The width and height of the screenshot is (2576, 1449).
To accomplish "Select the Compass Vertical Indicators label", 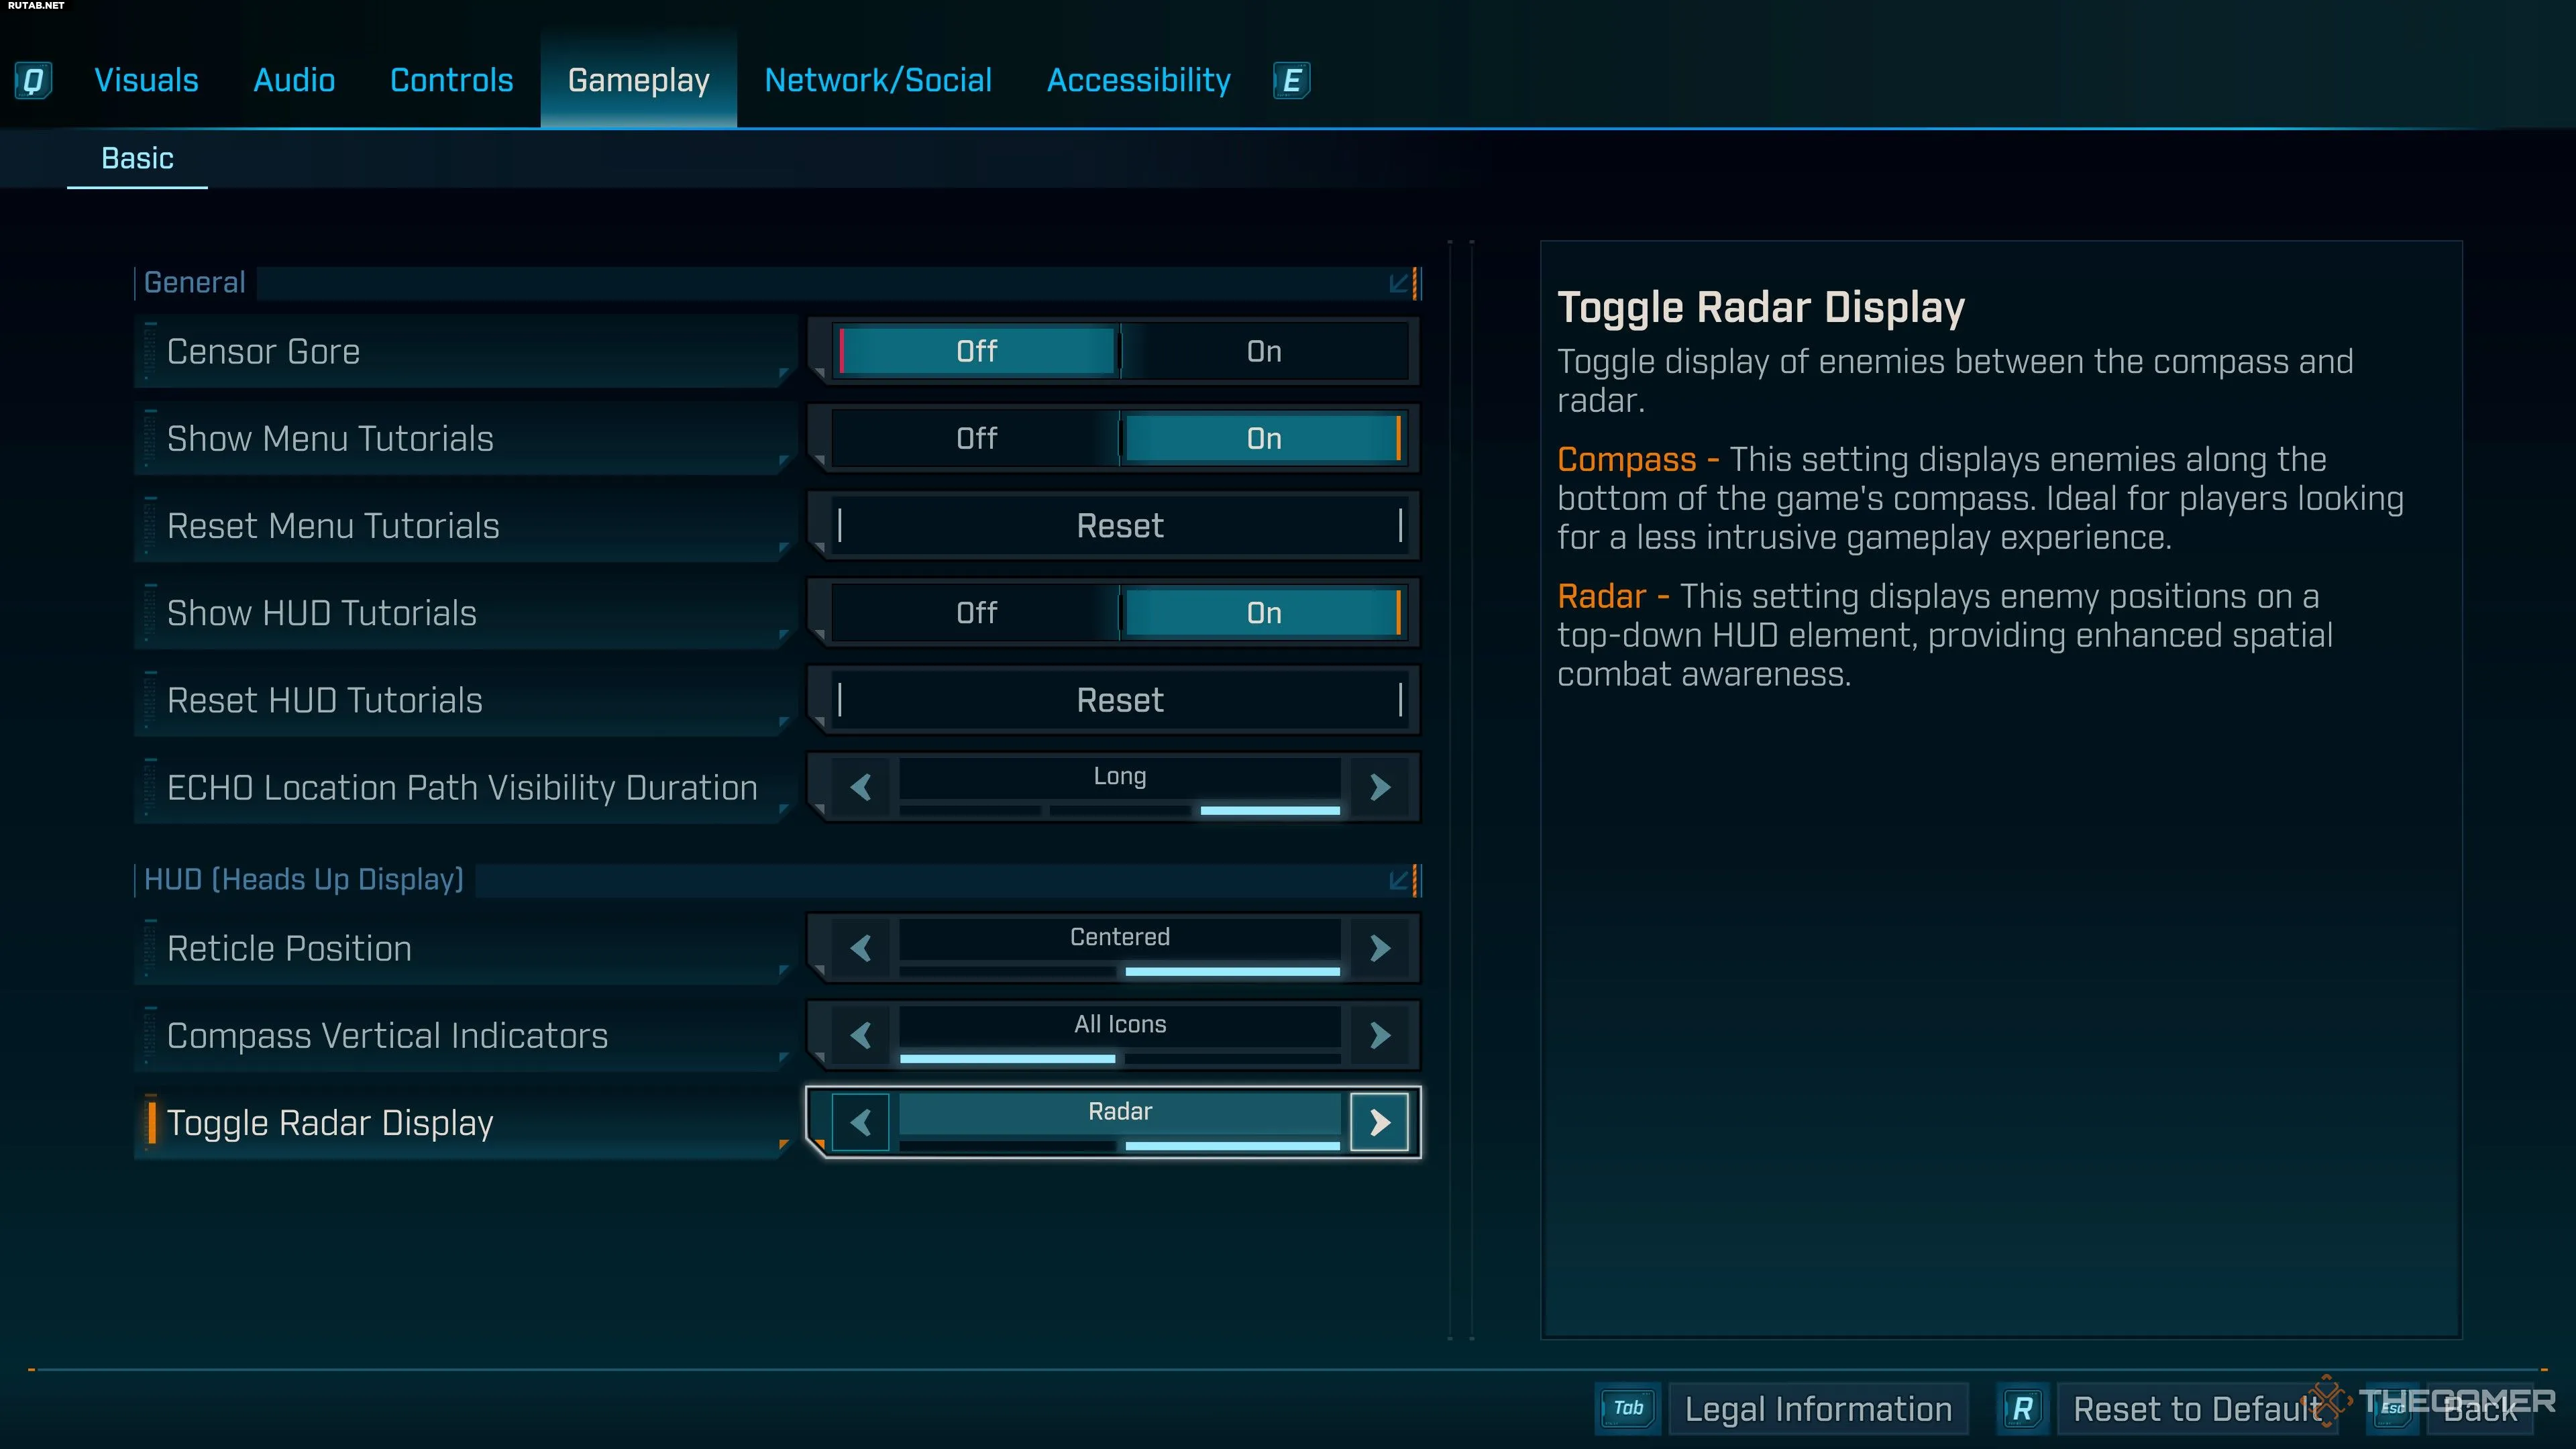I will coord(387,1035).
